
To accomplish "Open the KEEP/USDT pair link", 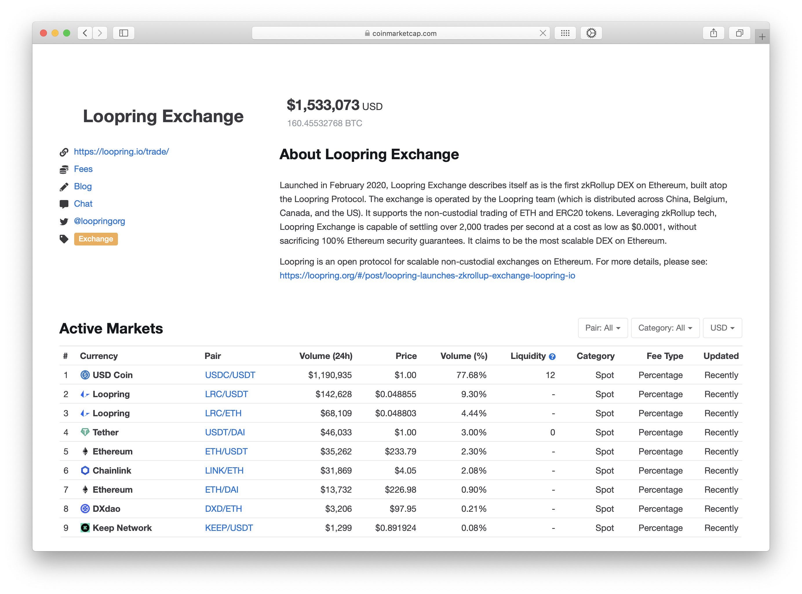I will tap(229, 528).
